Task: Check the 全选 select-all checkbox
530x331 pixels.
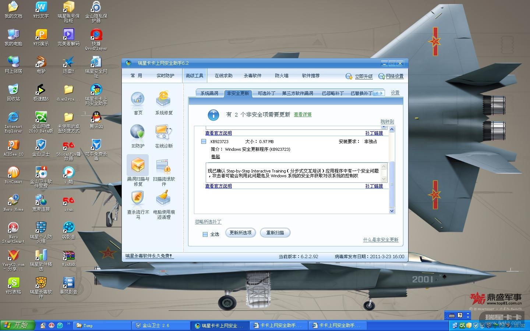Action: tap(205, 234)
